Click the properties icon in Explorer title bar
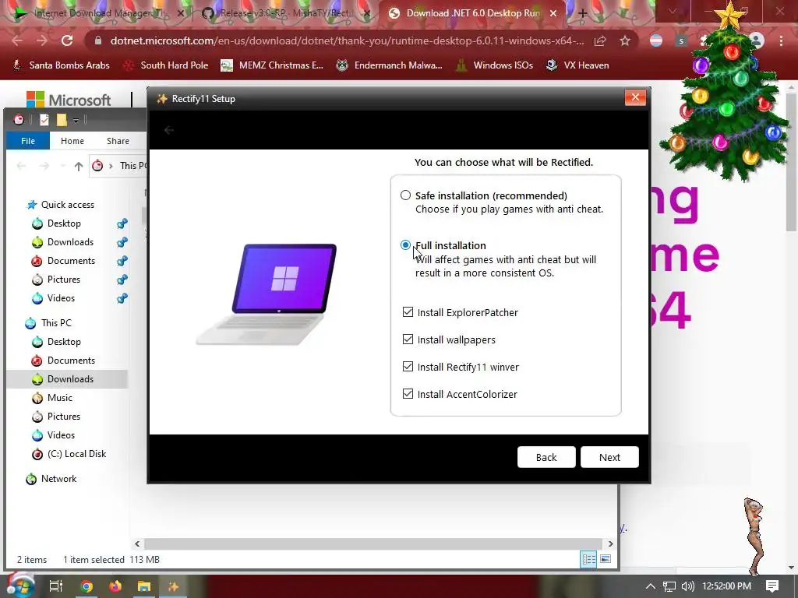Viewport: 798px width, 598px height. coord(44,120)
